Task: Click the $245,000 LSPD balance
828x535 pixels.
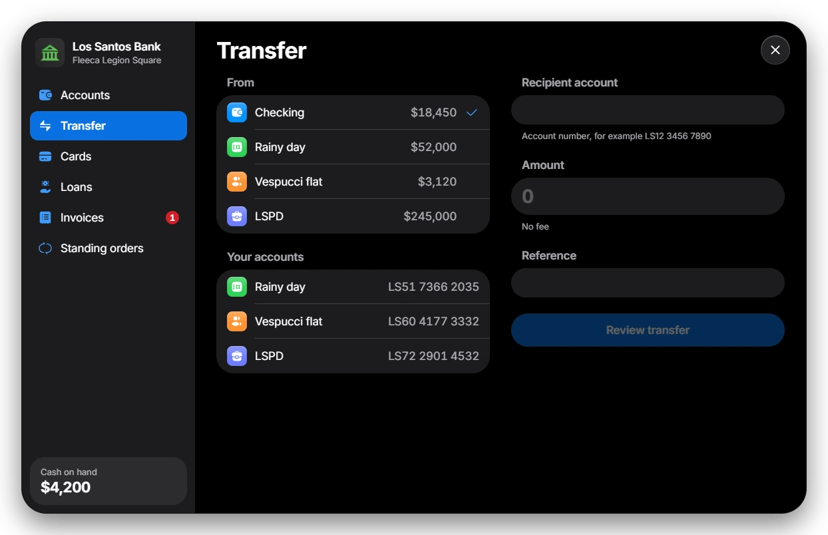Action: 430,216
